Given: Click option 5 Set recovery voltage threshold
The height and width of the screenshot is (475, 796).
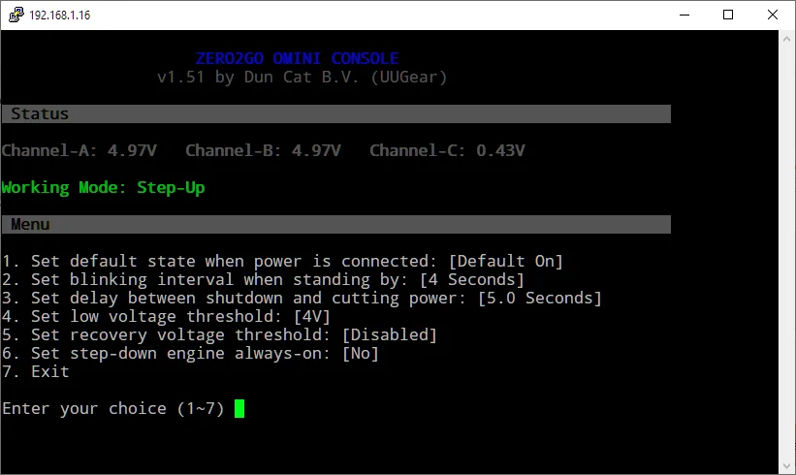Looking at the screenshot, I should tap(219, 335).
